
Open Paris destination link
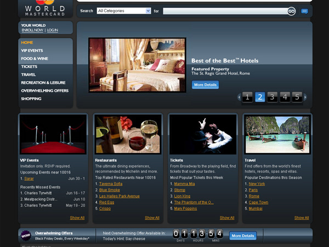tap(253, 190)
